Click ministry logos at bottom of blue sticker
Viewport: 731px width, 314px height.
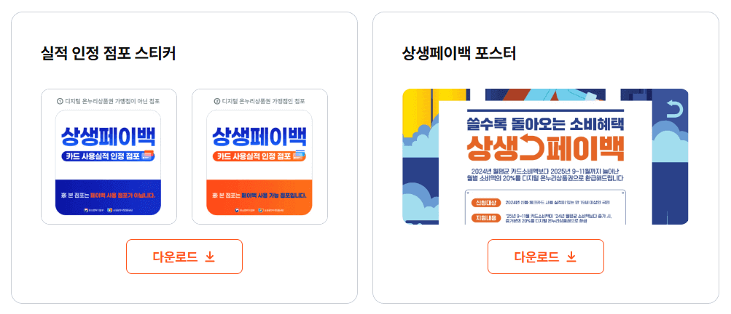(x=108, y=210)
